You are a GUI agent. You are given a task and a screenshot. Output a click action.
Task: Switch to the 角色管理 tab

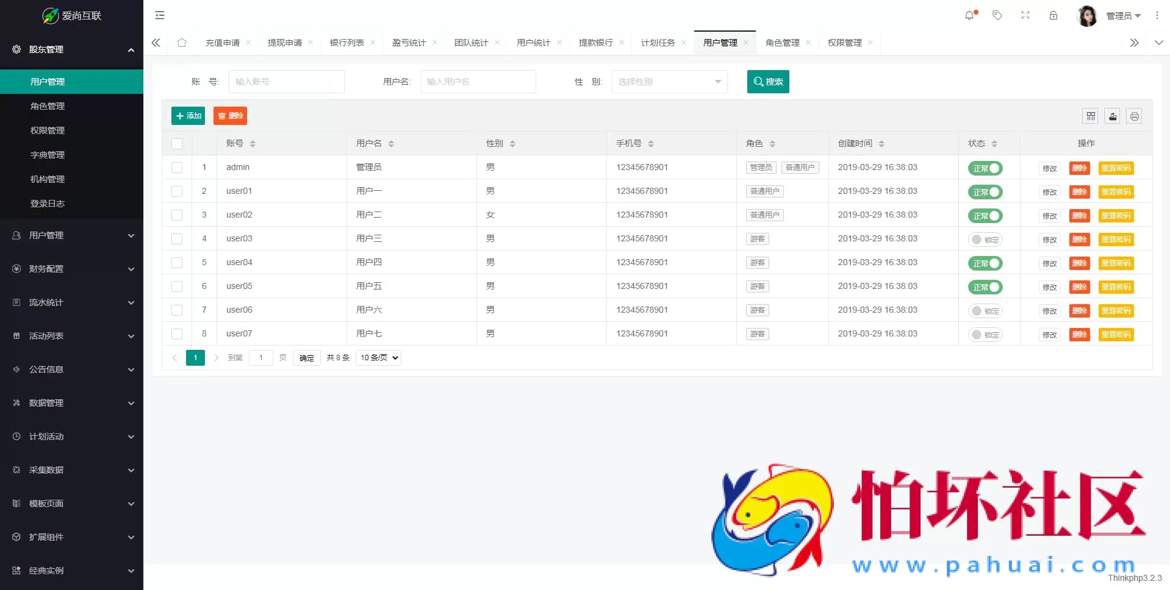coord(783,42)
